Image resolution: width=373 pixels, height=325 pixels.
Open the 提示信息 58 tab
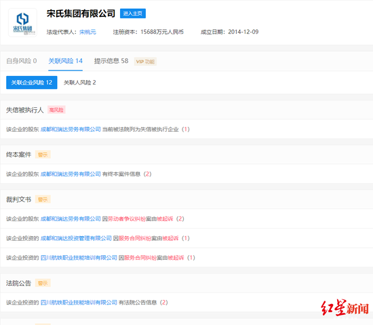pos(111,61)
